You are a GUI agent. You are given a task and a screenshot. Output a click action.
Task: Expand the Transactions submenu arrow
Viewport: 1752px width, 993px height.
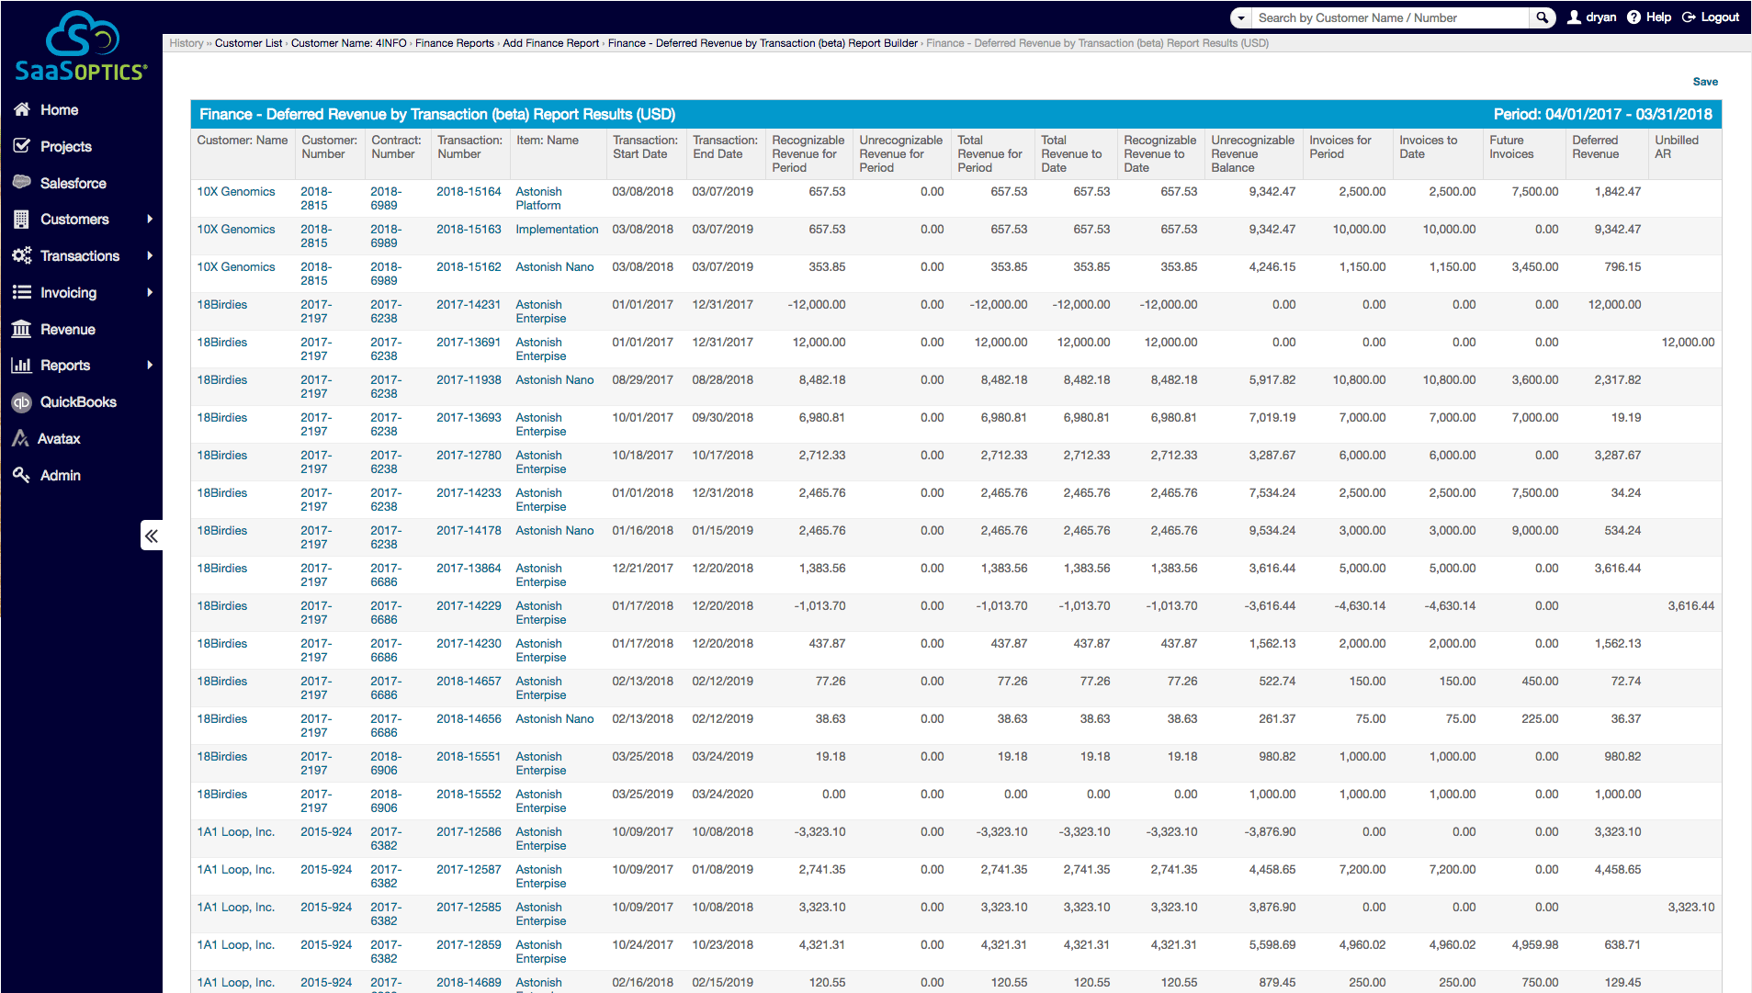tap(149, 255)
